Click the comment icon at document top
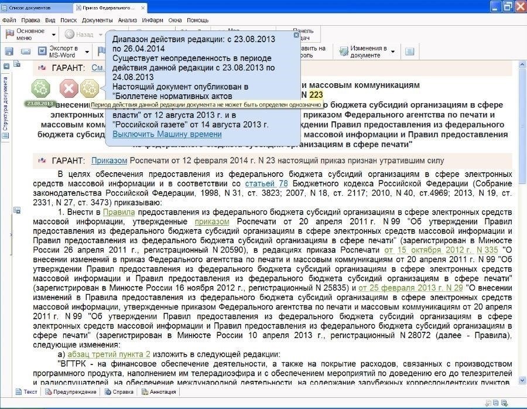This screenshot has width=527, height=409. coord(17,64)
